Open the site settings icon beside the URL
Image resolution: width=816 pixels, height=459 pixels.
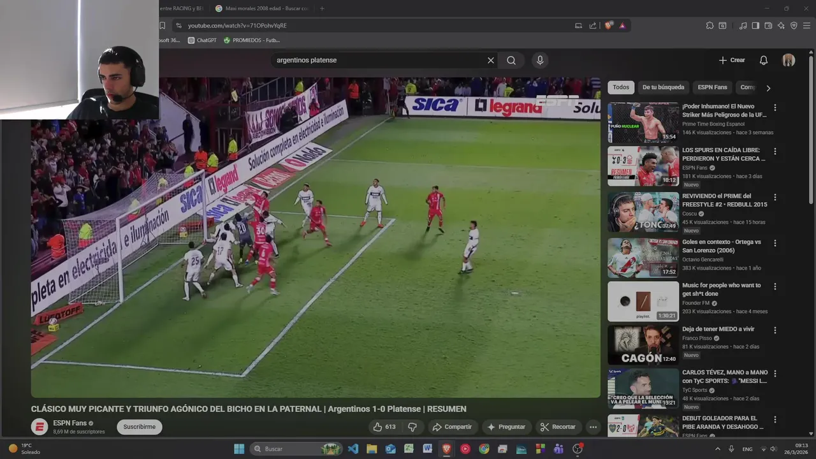pyautogui.click(x=178, y=25)
